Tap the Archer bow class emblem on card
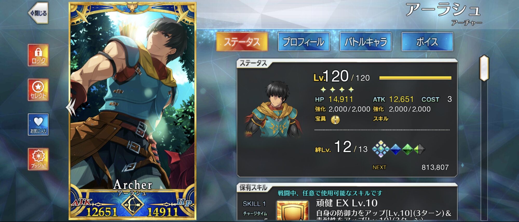The width and height of the screenshot is (519, 222). [x=132, y=205]
